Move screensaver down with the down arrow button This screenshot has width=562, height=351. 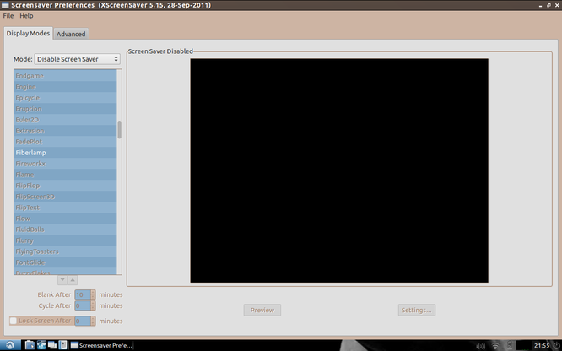point(62,280)
